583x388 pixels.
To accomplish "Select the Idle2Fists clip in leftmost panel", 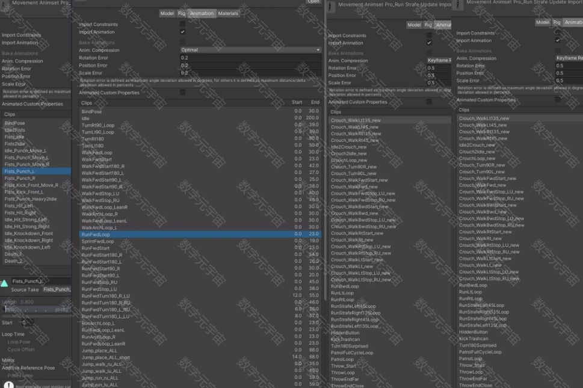I will 37,130.
